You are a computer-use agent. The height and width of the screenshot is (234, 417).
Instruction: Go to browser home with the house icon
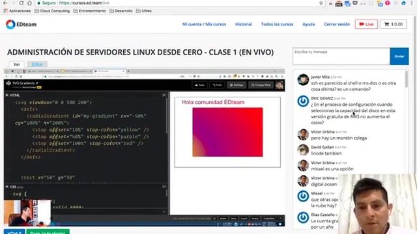coord(29,3)
